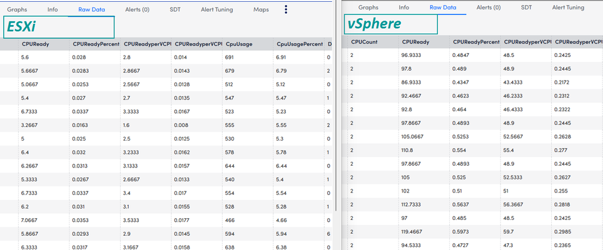The image size is (603, 250).
Task: Sort by CPUReadyPercent column in ESXi table
Action: pos(95,44)
